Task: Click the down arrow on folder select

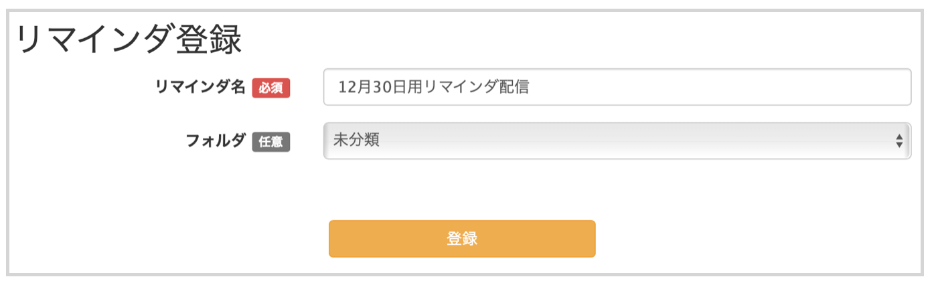Action: [899, 145]
